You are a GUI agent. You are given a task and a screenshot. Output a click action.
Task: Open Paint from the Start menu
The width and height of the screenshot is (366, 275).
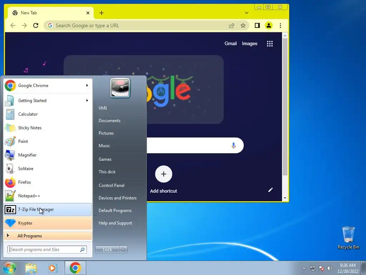pyautogui.click(x=48, y=141)
